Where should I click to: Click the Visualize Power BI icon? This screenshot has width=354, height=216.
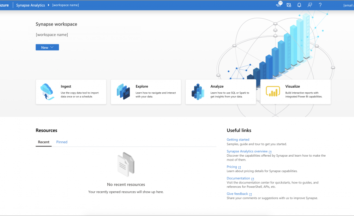point(272,92)
